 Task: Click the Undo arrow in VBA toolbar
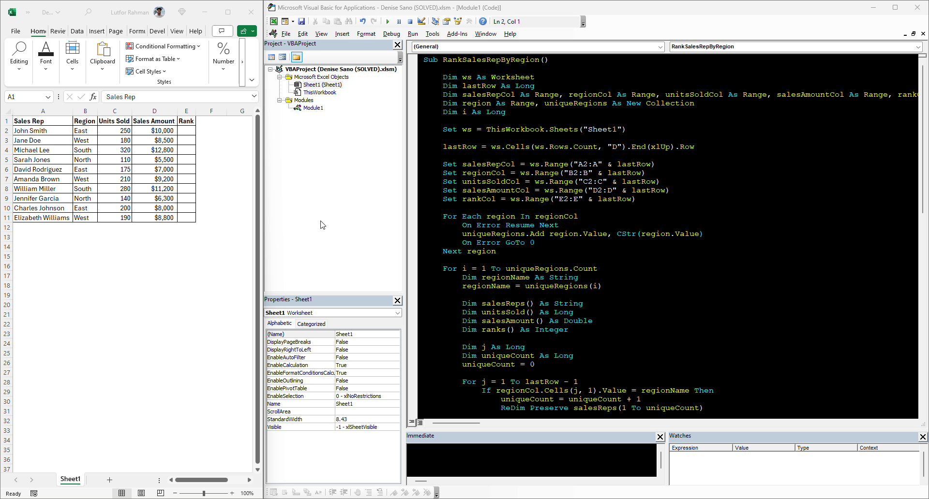pyautogui.click(x=362, y=21)
